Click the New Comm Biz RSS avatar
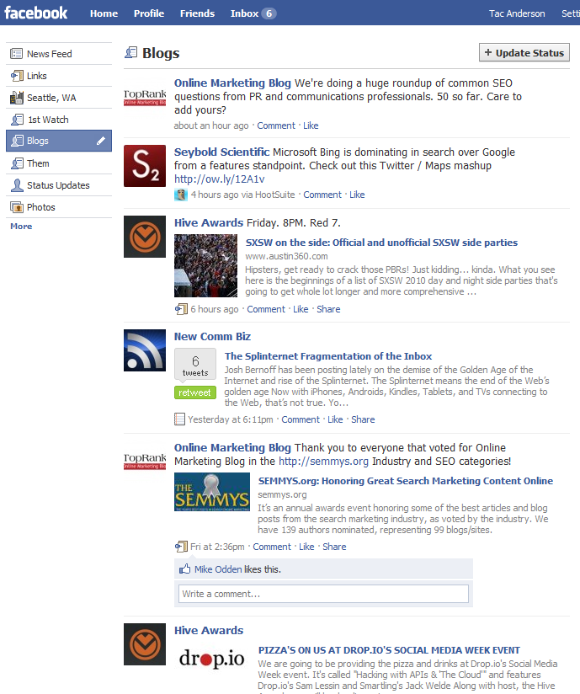Screen dimensions: 580x694 click(145, 350)
